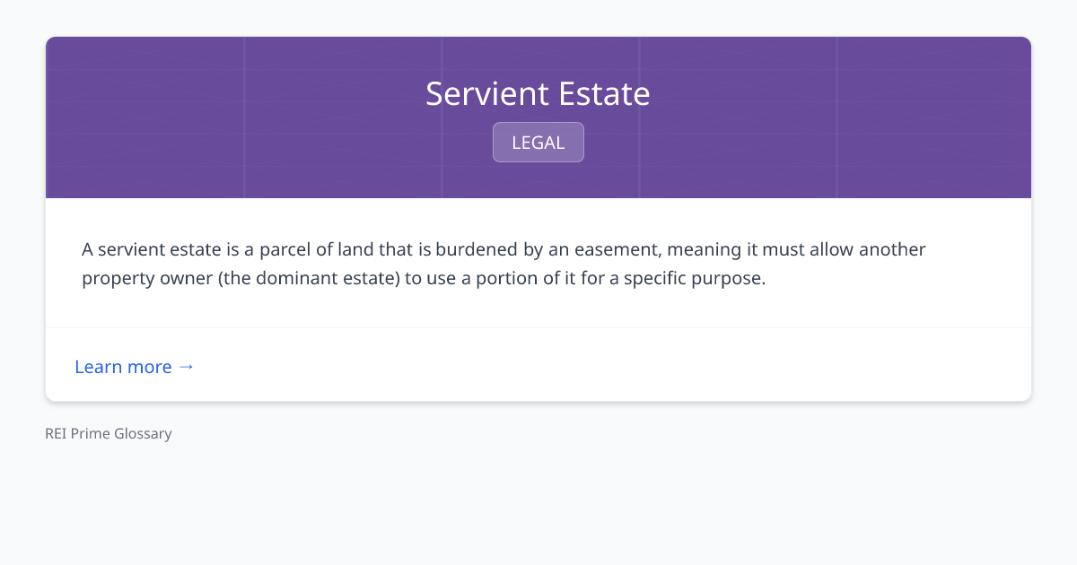Image resolution: width=1077 pixels, height=565 pixels.
Task: Click the REI Prime Glossary footer text
Action: click(108, 433)
